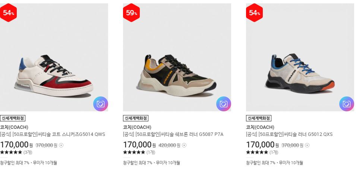This screenshot has width=356, height=172.
Task: Select the red and white sneaker image
Action: coord(54,57)
